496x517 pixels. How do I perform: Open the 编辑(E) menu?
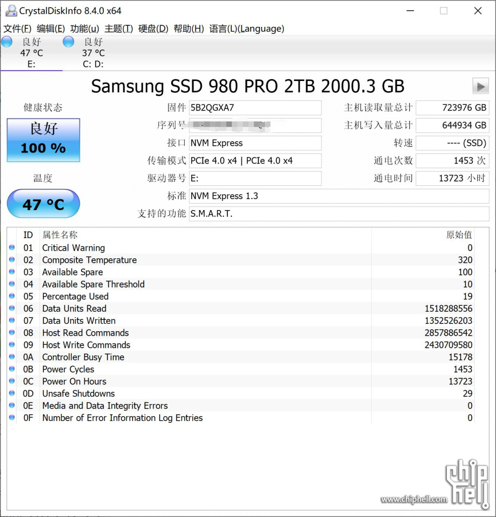pos(51,29)
